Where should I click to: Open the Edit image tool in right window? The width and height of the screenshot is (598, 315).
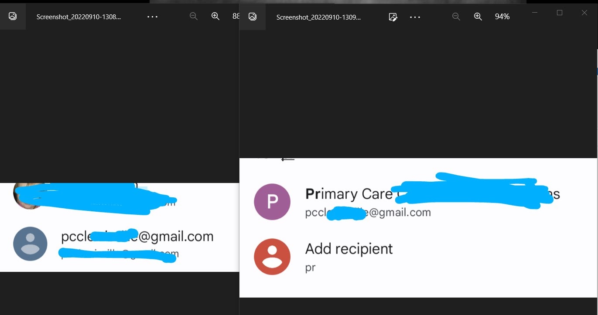point(393,17)
